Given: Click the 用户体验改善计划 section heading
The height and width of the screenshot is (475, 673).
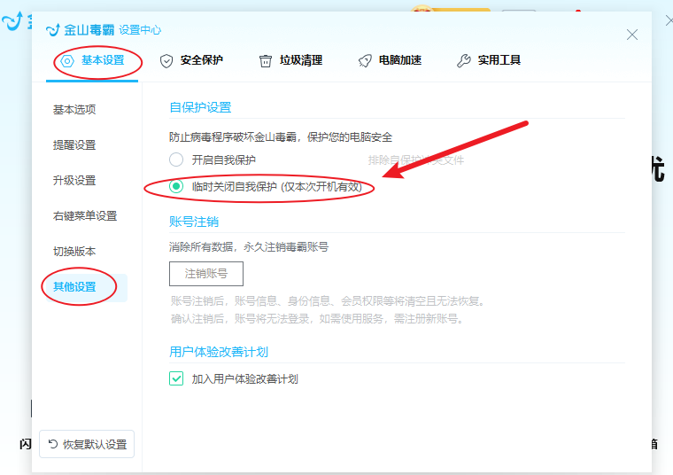Looking at the screenshot, I should click(x=219, y=352).
